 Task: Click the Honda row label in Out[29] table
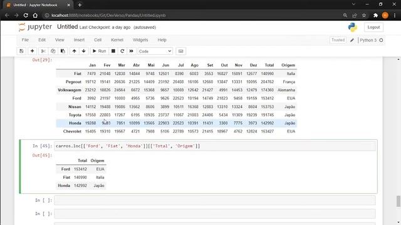click(x=75, y=123)
